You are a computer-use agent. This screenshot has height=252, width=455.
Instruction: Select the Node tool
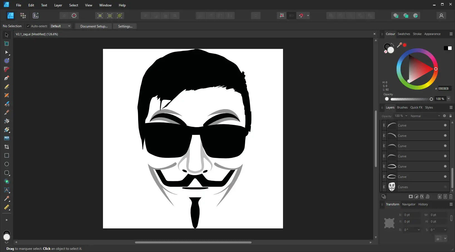click(7, 52)
